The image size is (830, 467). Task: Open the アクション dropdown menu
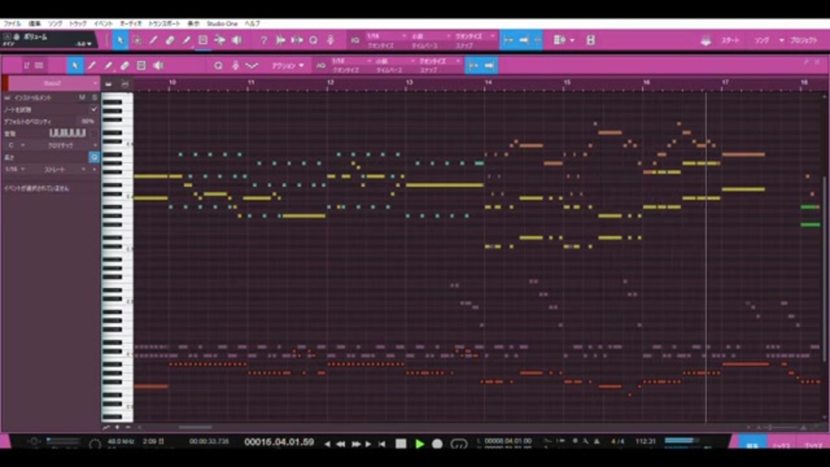(287, 66)
